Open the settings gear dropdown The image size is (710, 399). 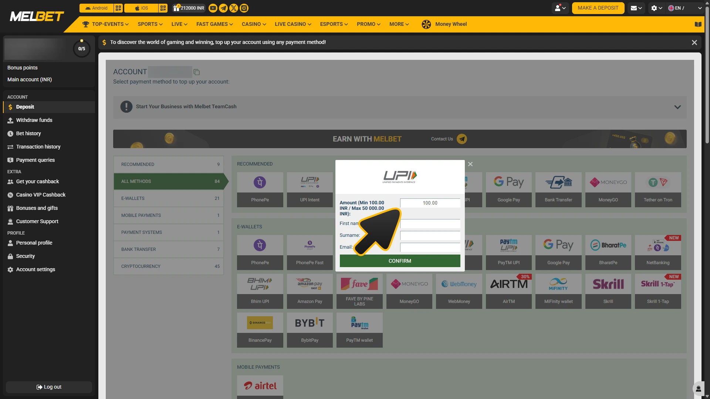657,8
